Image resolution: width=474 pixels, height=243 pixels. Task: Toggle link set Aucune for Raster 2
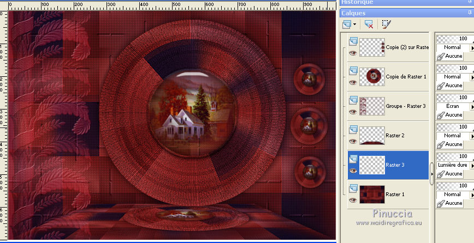coord(450,144)
